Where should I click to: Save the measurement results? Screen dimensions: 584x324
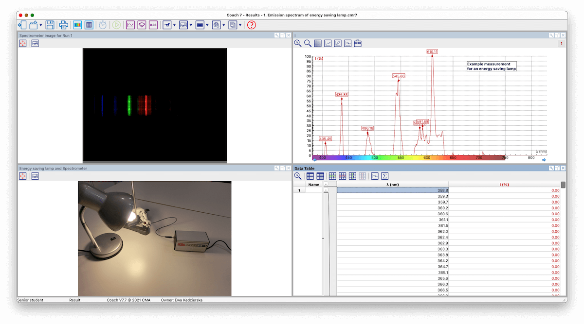[51, 24]
